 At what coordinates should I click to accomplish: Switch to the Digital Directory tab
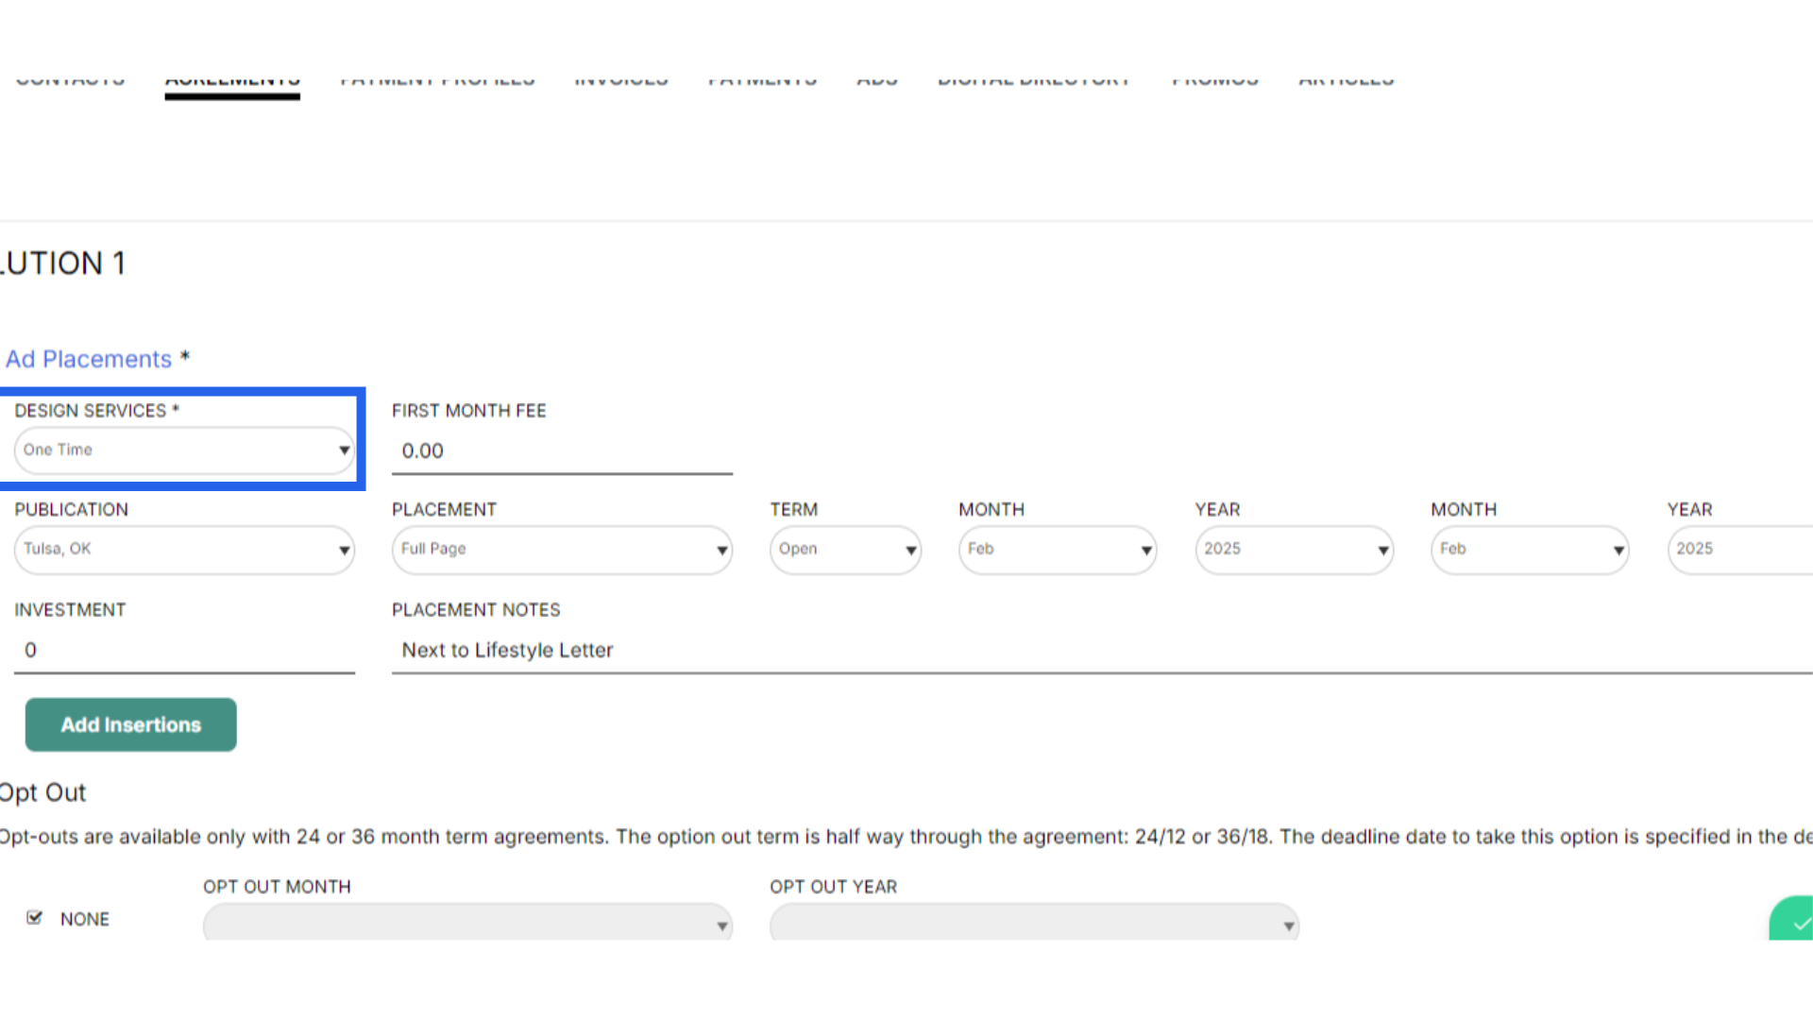pos(1034,83)
